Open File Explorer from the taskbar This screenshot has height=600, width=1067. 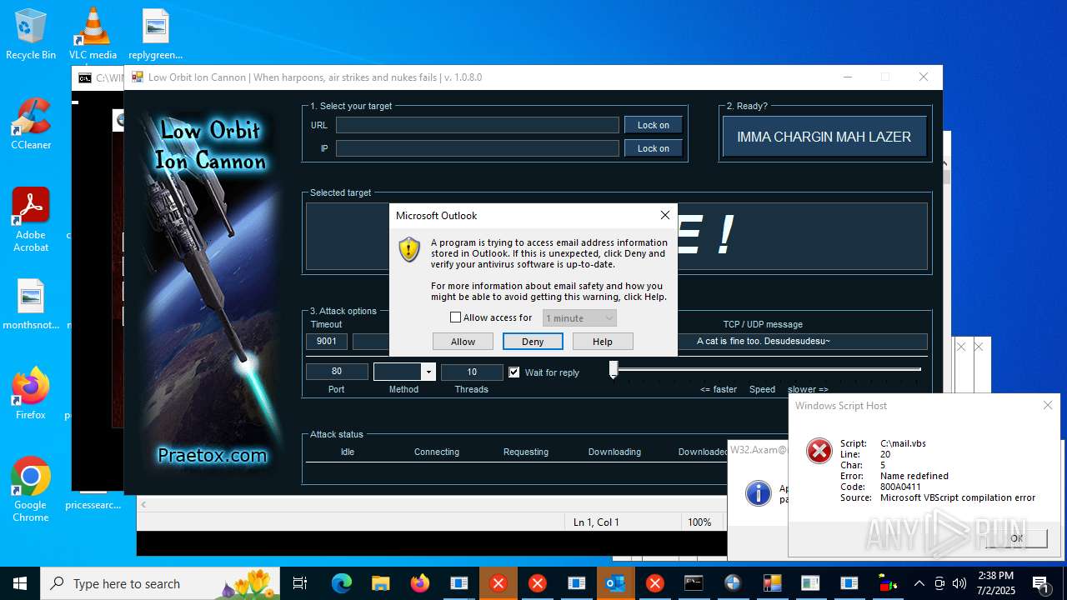tap(381, 583)
